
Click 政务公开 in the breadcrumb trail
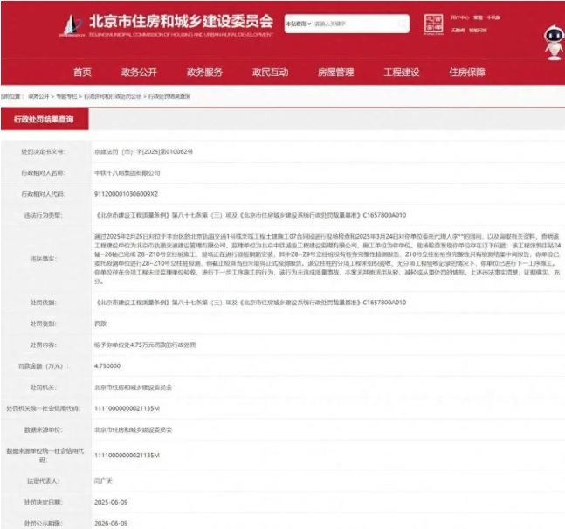pyautogui.click(x=38, y=96)
